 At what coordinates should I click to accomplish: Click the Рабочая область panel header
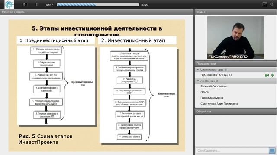coord(97,12)
